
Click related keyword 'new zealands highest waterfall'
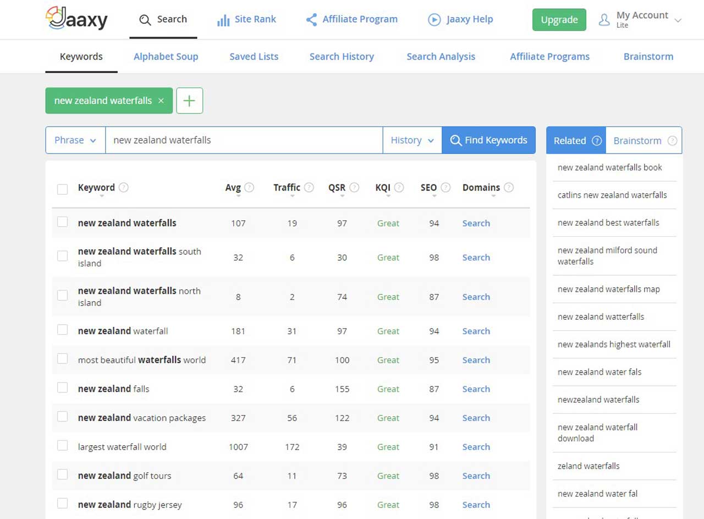(x=614, y=344)
